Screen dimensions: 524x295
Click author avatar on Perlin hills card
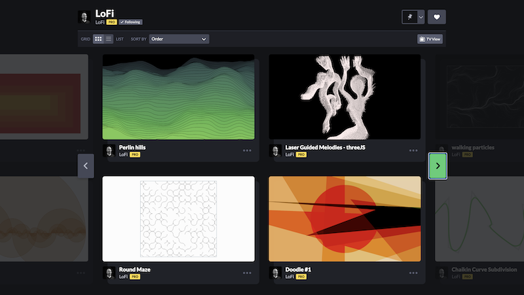109,151
